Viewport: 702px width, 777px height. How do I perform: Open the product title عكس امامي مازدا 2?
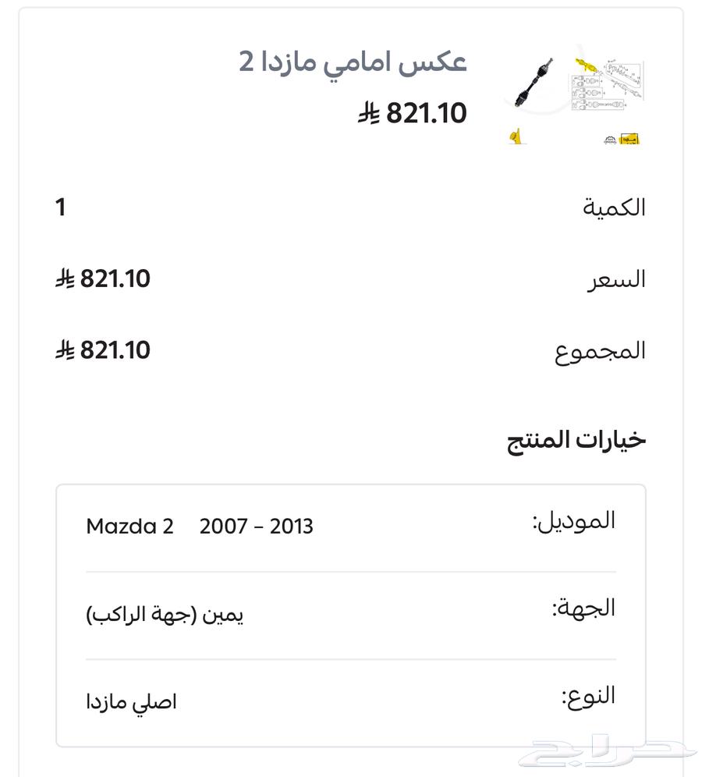click(x=353, y=62)
